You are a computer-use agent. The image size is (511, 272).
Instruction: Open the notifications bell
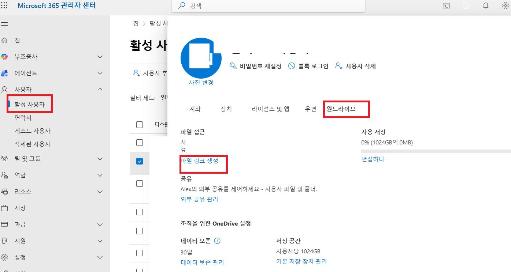tap(486, 6)
